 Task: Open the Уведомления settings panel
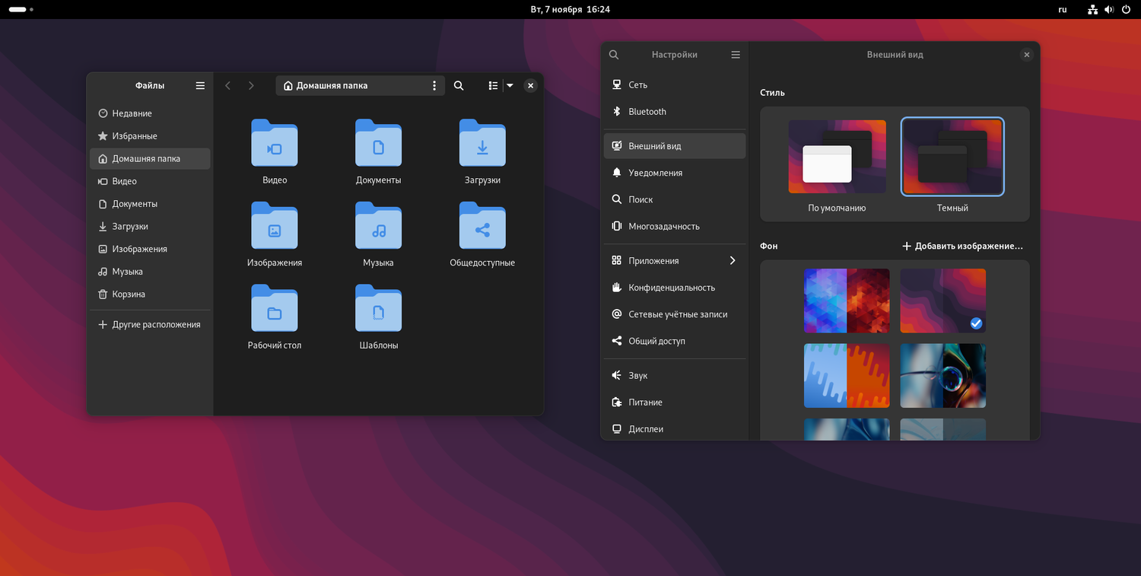click(x=655, y=173)
